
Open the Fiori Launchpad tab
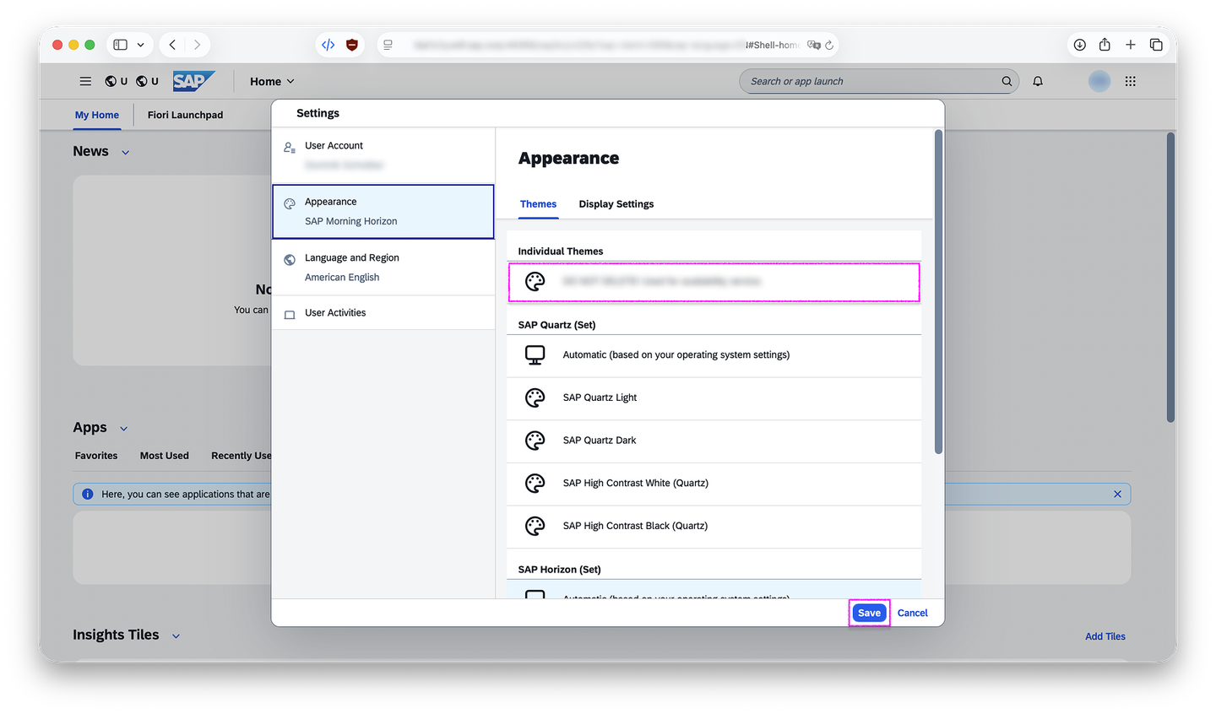click(185, 115)
